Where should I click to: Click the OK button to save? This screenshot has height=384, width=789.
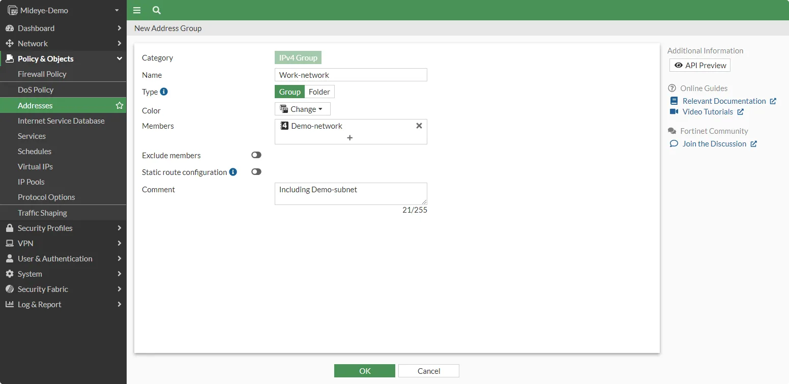(x=364, y=371)
